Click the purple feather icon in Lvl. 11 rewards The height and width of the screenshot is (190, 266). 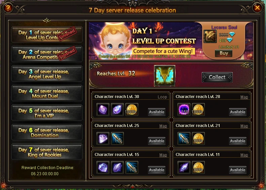pos(184,167)
